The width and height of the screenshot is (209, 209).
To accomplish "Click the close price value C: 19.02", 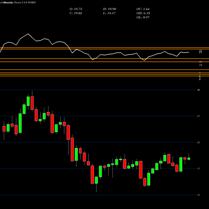I will coord(76,13).
